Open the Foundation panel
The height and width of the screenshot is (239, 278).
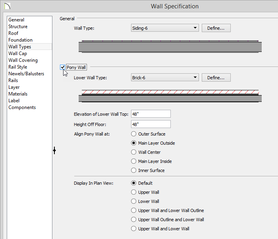click(x=29, y=40)
